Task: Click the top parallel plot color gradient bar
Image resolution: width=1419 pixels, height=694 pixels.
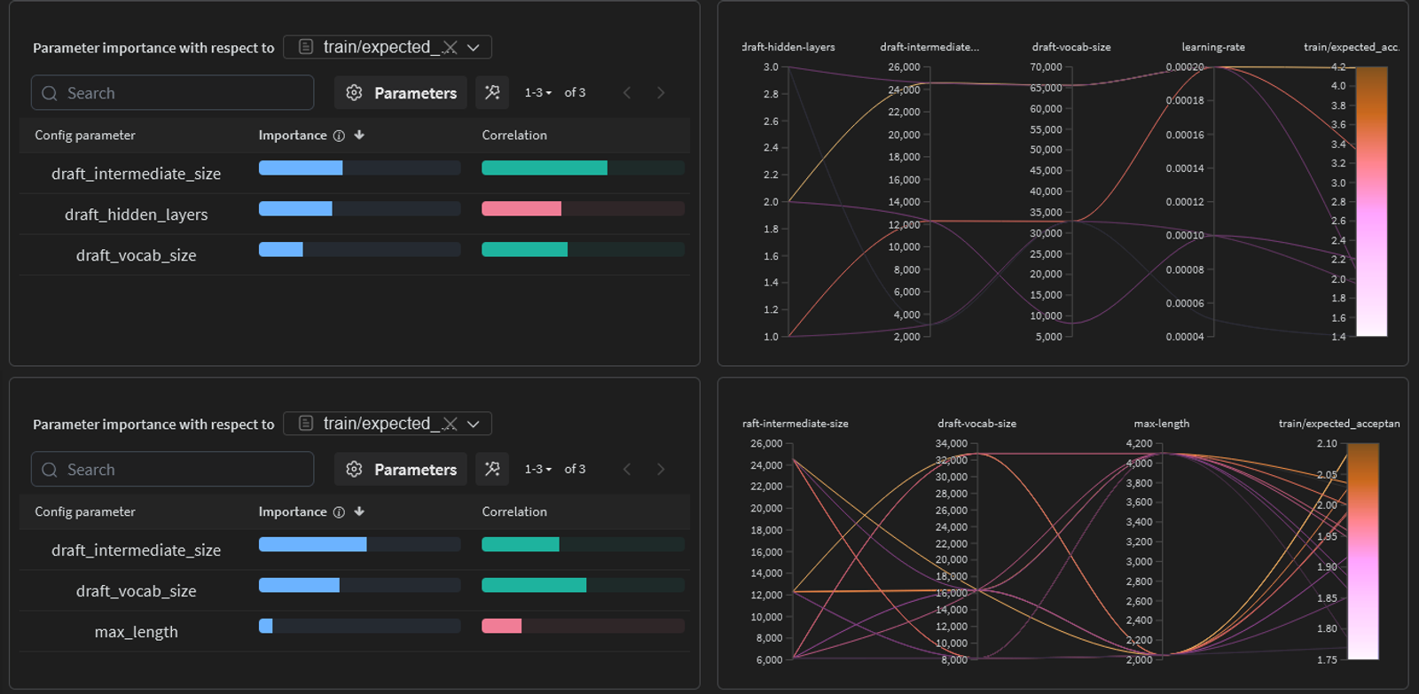Action: point(1372,201)
